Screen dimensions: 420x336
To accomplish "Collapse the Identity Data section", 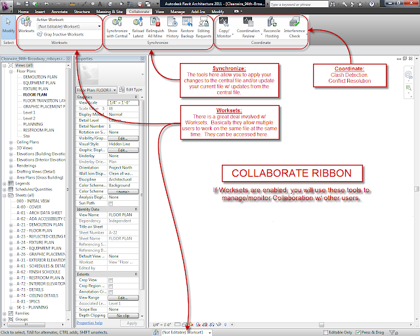I will tap(136, 209).
